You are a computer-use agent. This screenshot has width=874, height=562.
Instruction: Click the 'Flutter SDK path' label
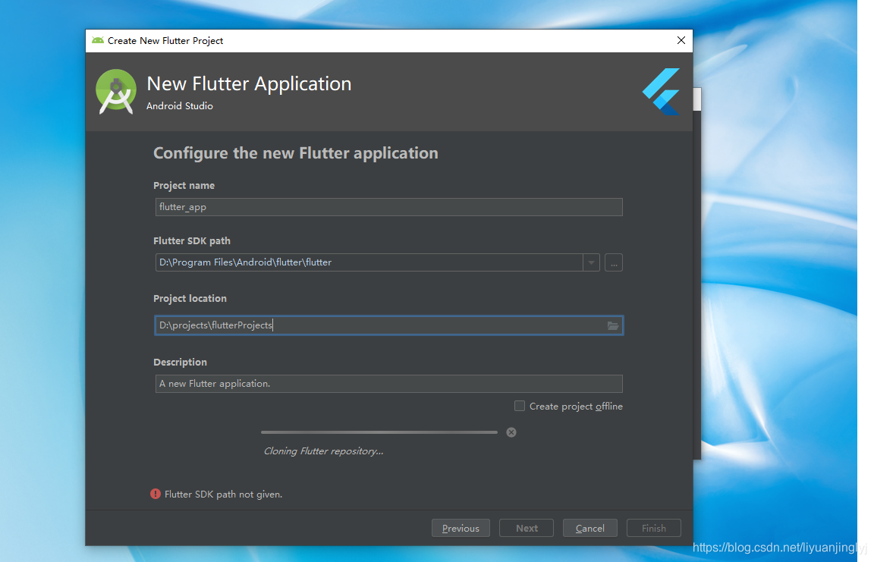(x=192, y=240)
